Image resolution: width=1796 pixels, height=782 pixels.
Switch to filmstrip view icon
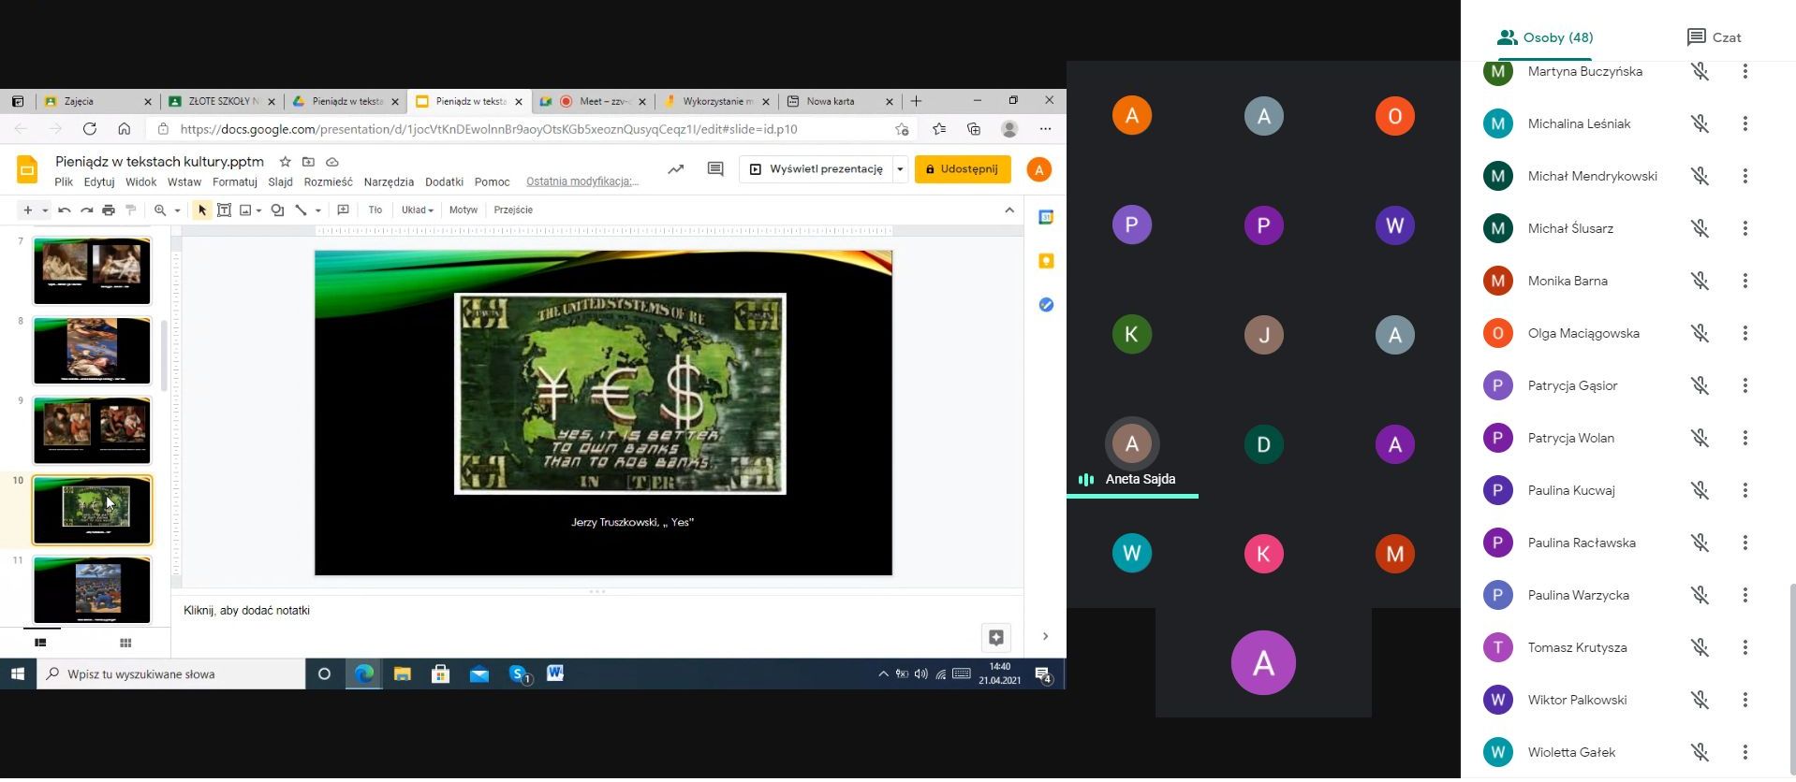tap(40, 643)
